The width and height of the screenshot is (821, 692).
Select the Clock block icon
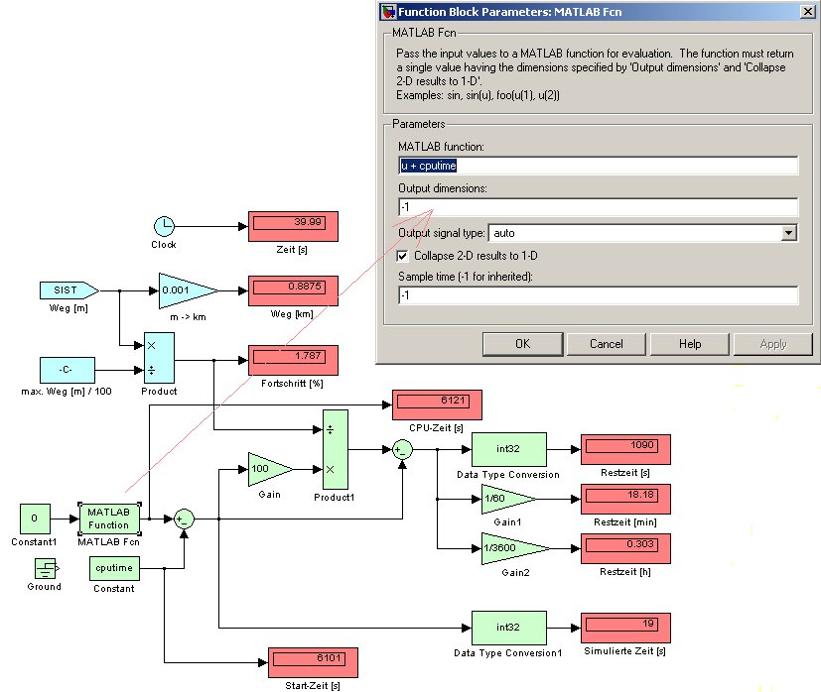164,226
